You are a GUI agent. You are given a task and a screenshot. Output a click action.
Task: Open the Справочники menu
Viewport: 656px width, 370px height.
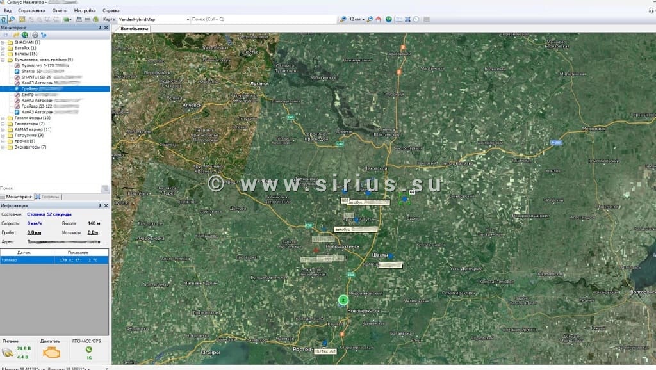[x=32, y=11]
